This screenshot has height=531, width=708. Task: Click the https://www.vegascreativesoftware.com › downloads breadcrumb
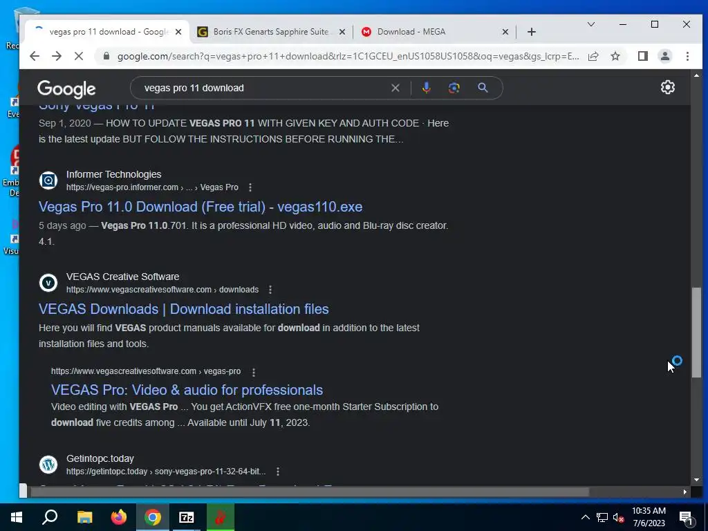click(x=162, y=290)
